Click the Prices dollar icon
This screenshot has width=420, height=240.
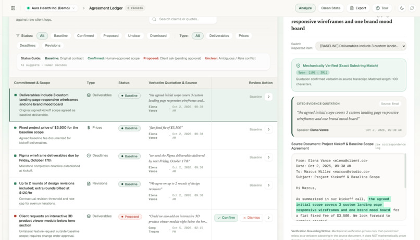89,128
